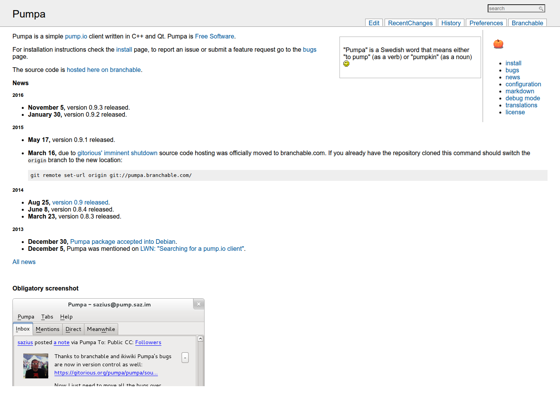Open the install link in the sidebar
The height and width of the screenshot is (420, 560).
(x=513, y=63)
